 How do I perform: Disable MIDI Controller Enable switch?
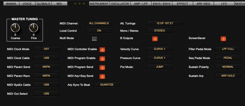[102, 50]
